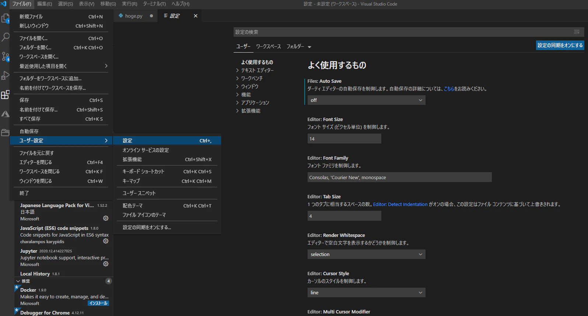Select the Jupyter extension entry

click(64, 258)
